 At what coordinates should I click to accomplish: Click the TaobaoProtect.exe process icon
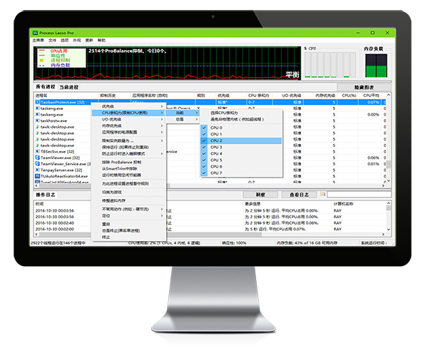tap(38, 102)
